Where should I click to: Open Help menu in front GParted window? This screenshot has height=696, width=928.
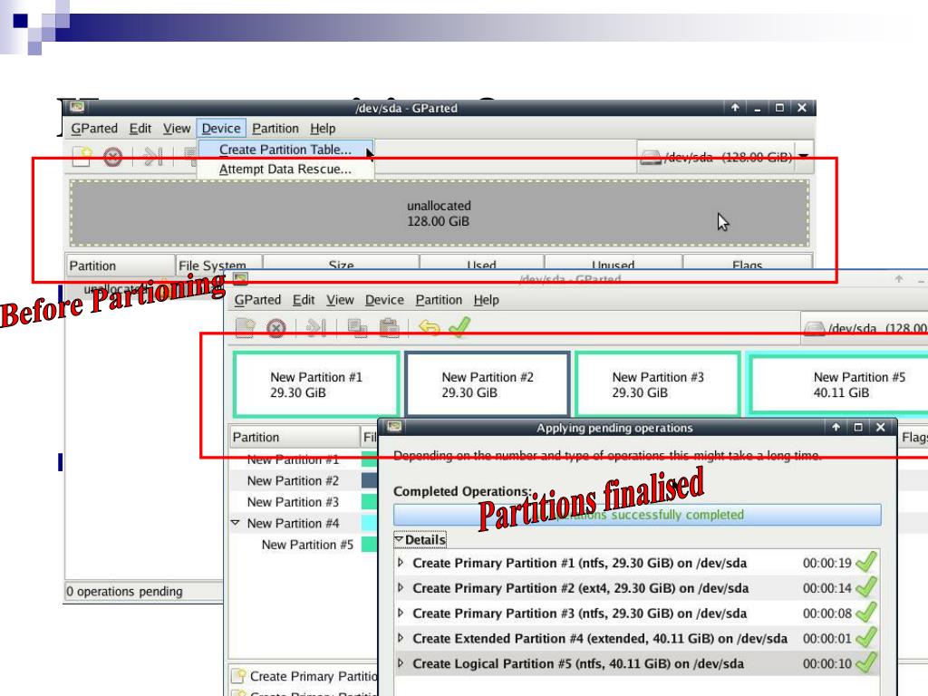click(486, 300)
